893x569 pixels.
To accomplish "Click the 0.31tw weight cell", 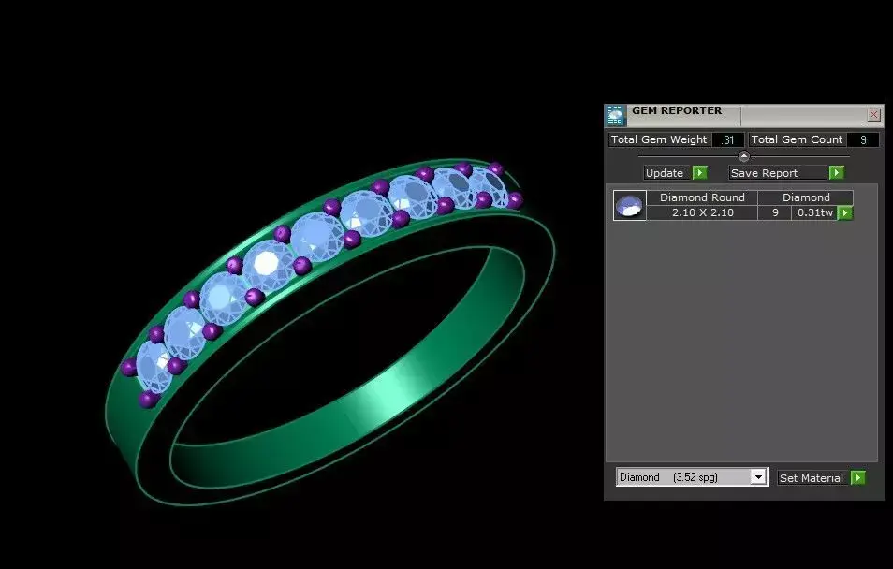I will [815, 212].
